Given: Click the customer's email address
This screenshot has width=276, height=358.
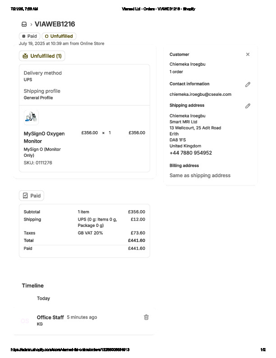Looking at the screenshot, I should click(x=200, y=94).
